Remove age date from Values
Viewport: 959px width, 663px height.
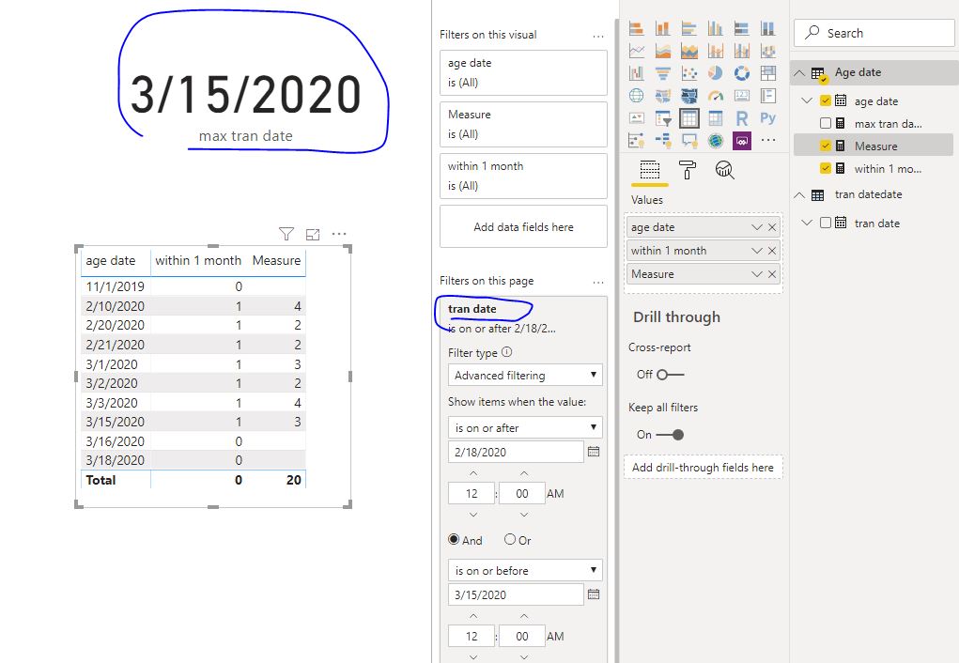pyautogui.click(x=772, y=227)
